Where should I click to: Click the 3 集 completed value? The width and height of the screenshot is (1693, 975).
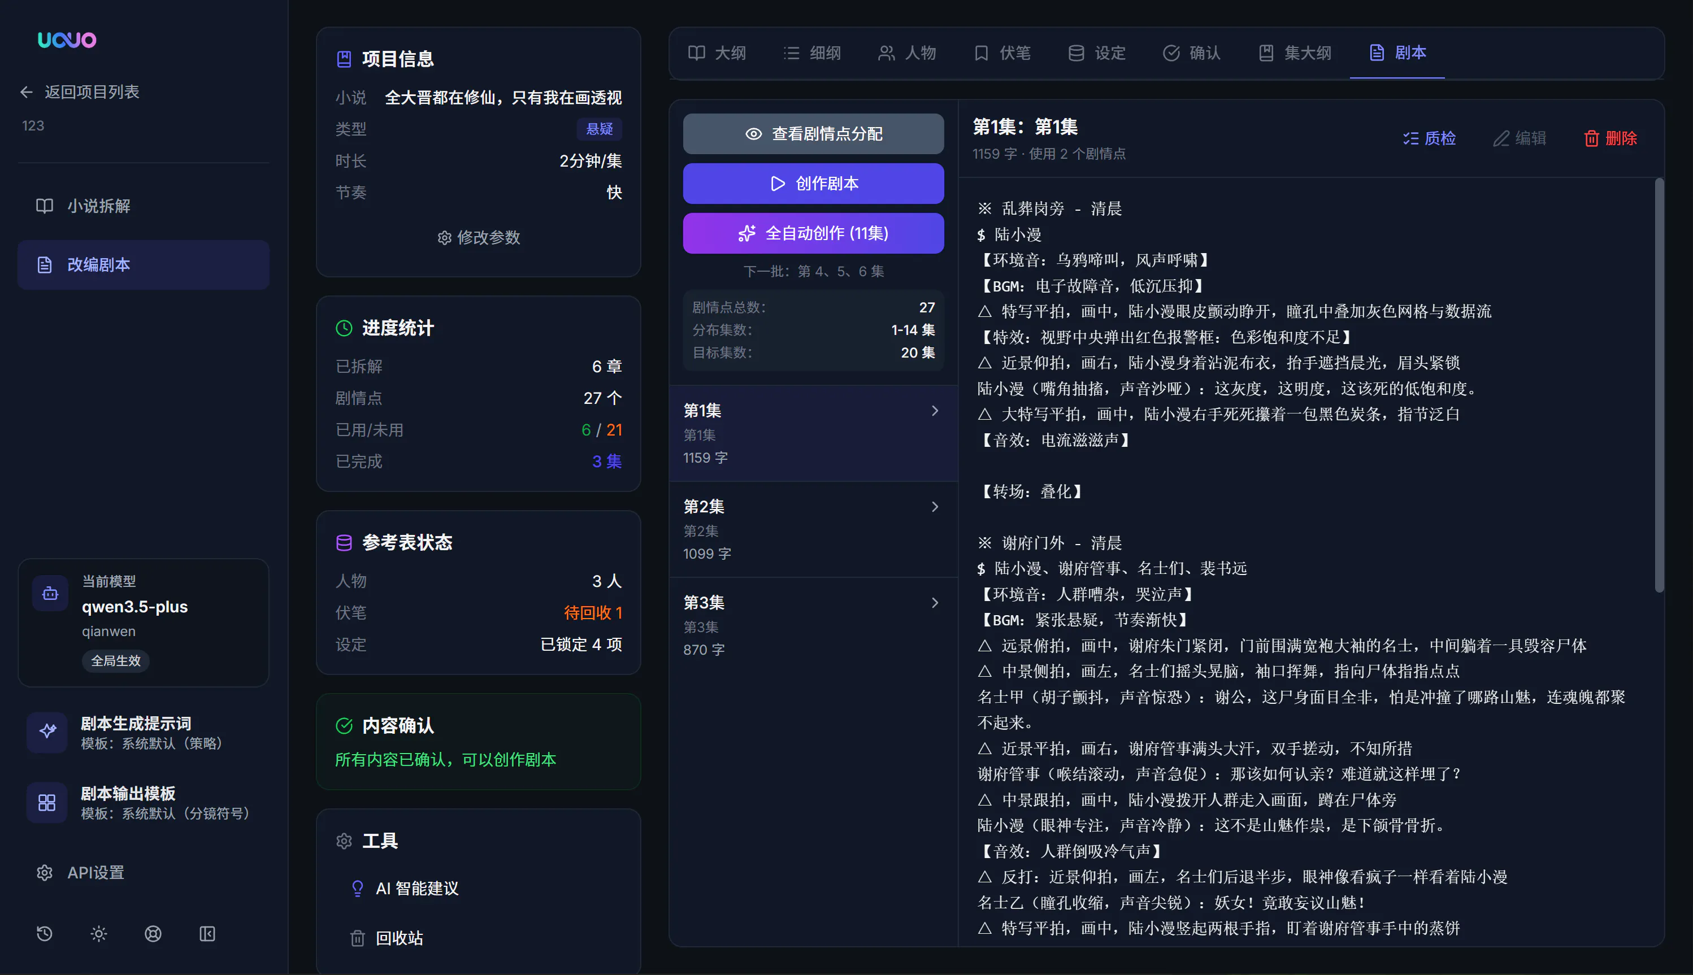click(607, 462)
